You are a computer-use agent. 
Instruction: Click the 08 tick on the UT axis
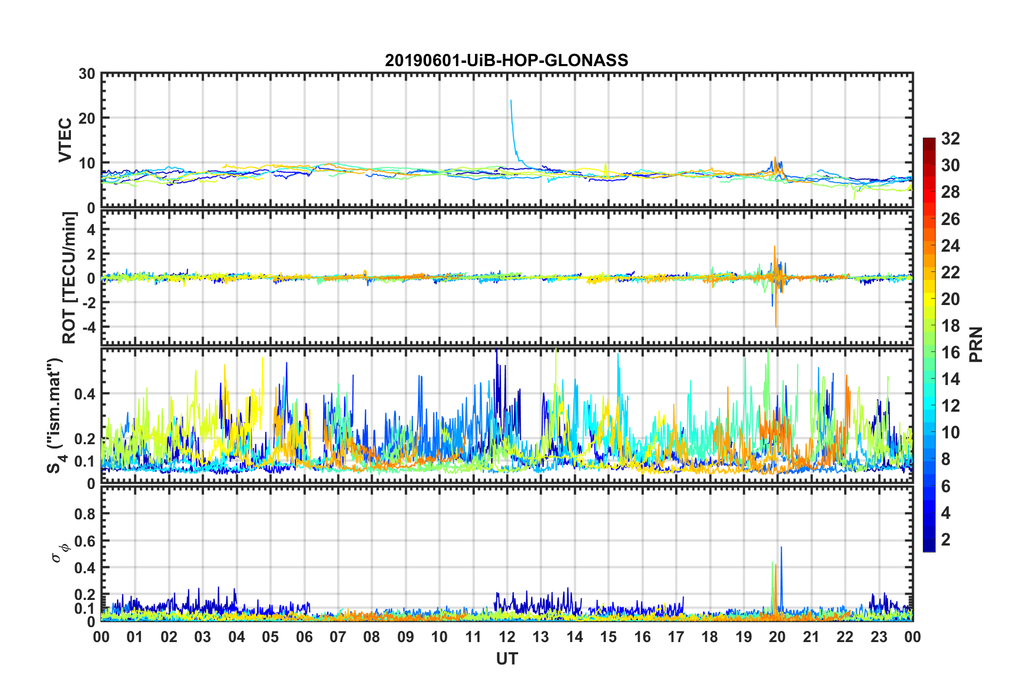click(372, 637)
